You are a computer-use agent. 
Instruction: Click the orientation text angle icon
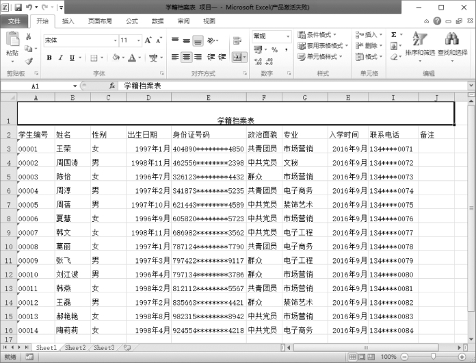click(x=211, y=40)
